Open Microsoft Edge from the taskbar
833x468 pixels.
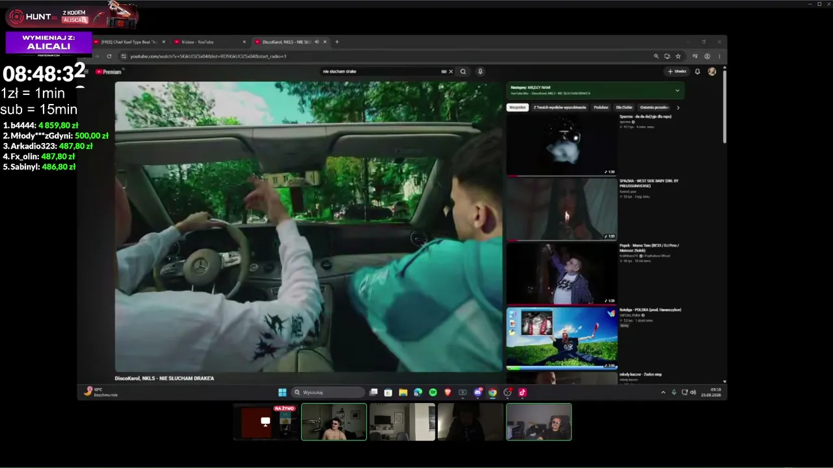[x=418, y=392]
